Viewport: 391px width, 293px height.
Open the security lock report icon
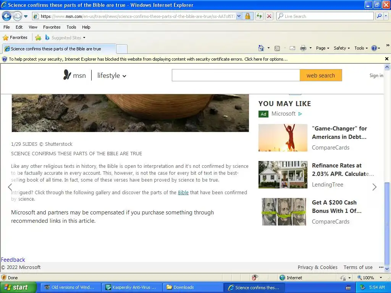tap(247, 16)
